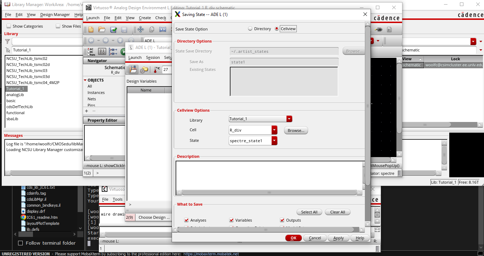Screen dimensions: 484x256
Task: Open the Create menu in Virtuoso window
Action: tap(145, 18)
